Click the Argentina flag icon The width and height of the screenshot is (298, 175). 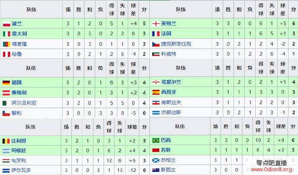click(x=6, y=151)
